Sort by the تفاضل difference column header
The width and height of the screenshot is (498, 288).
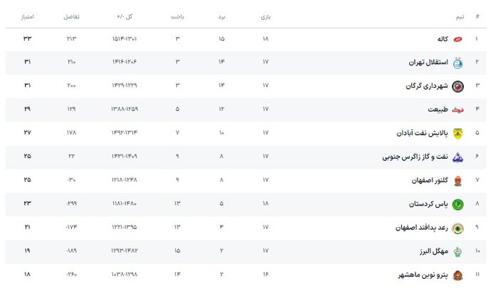[72, 16]
